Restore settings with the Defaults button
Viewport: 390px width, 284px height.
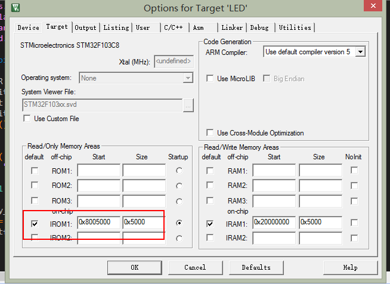(x=256, y=267)
